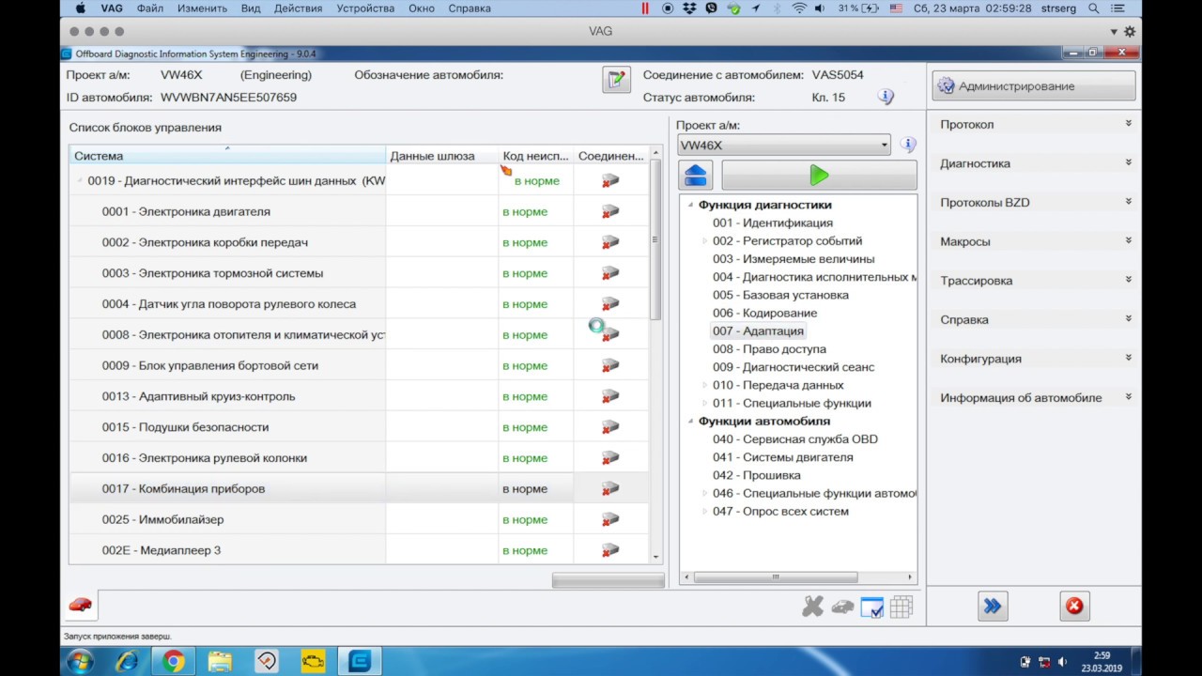Open the Окно menu
The height and width of the screenshot is (676, 1202).
point(422,8)
